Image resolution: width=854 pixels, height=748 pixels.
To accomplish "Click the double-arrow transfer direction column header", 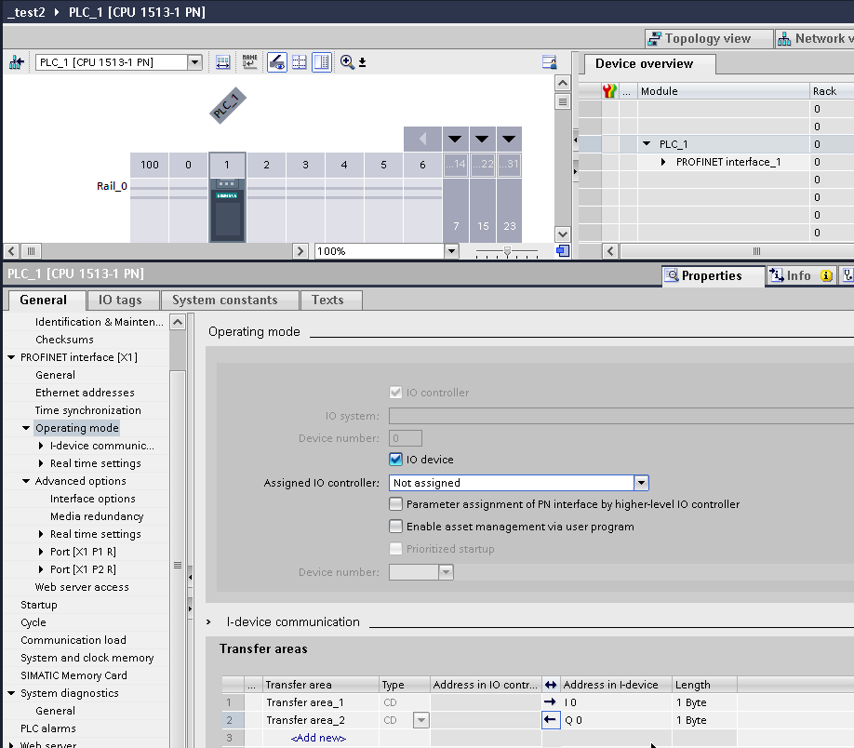I will coord(551,685).
